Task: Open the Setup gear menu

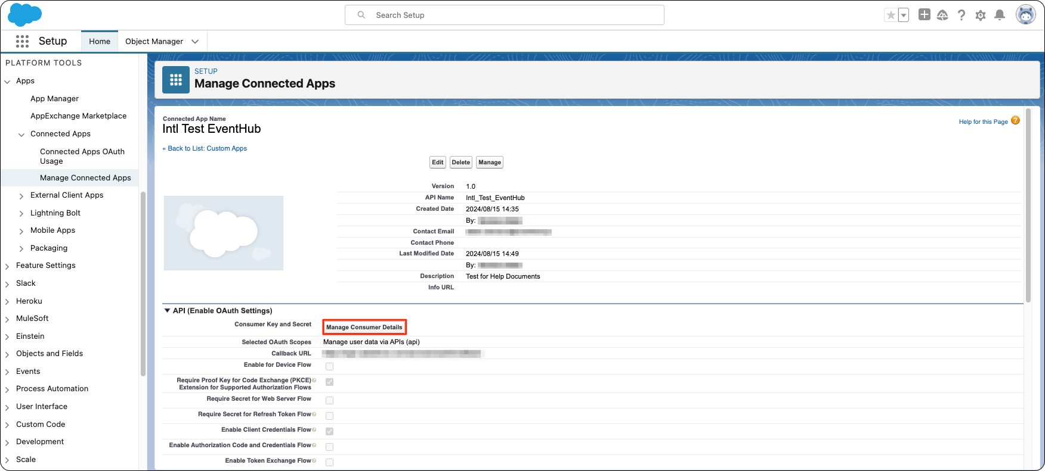Action: pyautogui.click(x=981, y=15)
